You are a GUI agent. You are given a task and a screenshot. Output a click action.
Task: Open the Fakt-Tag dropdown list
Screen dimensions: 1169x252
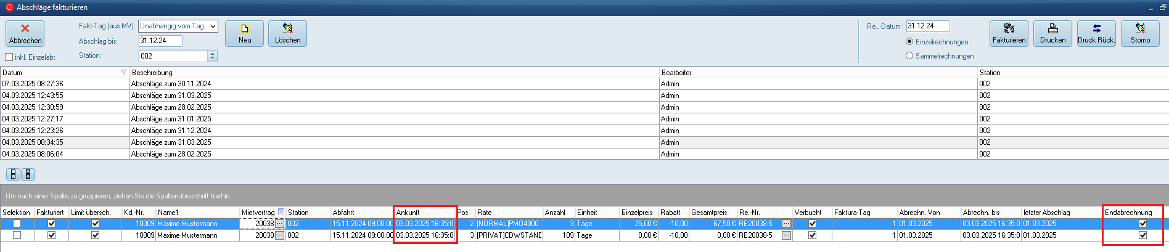point(213,26)
